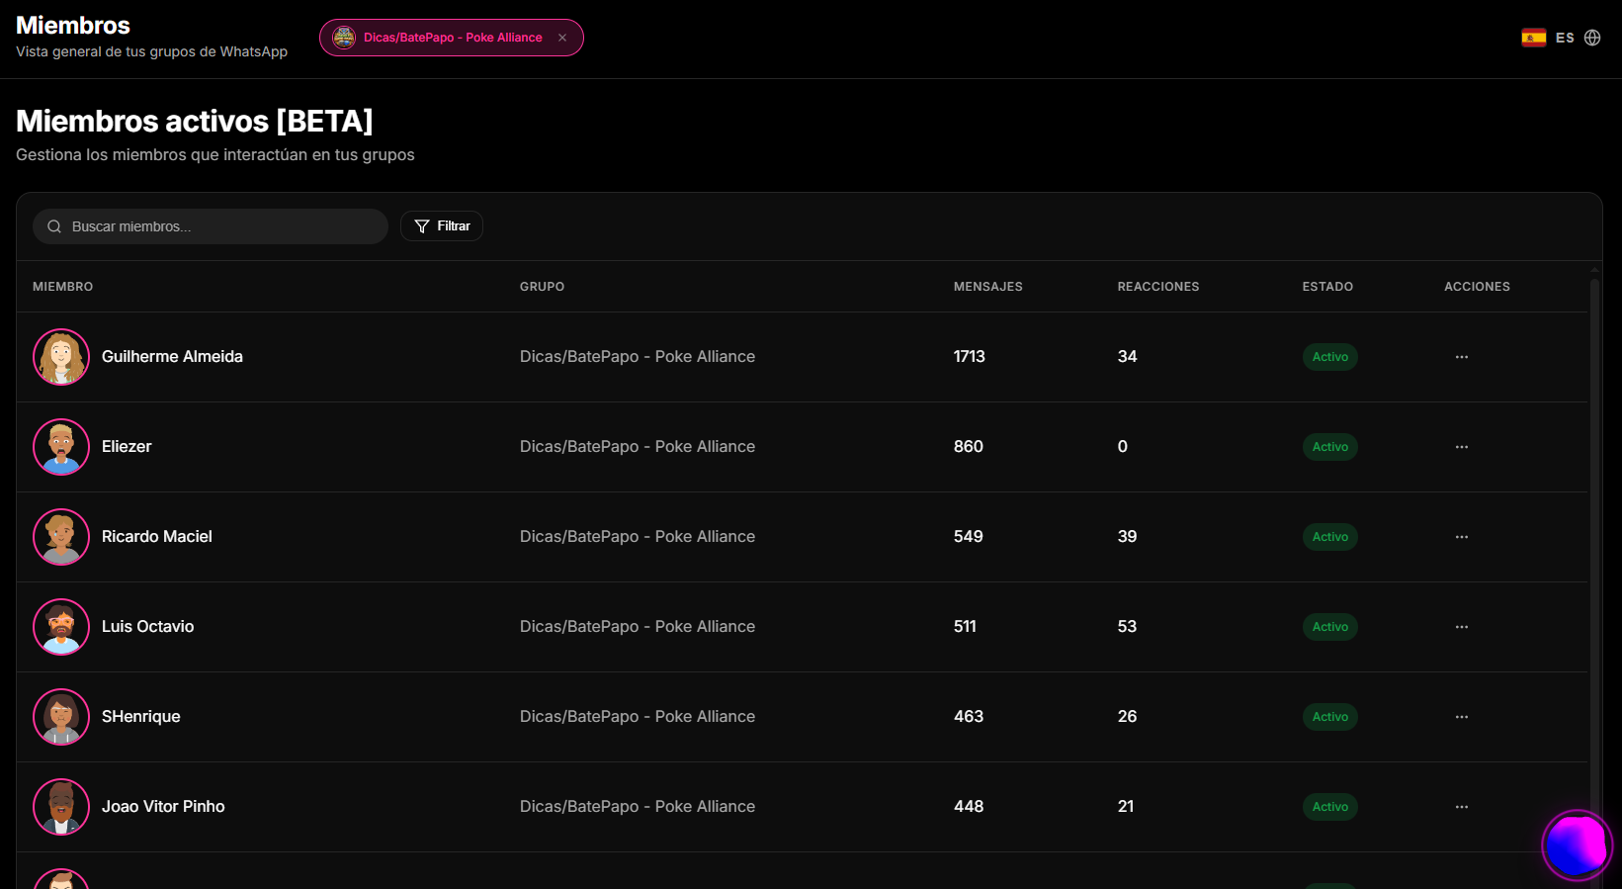Open SHenrique's avatar
The width and height of the screenshot is (1622, 889).
pyautogui.click(x=61, y=717)
